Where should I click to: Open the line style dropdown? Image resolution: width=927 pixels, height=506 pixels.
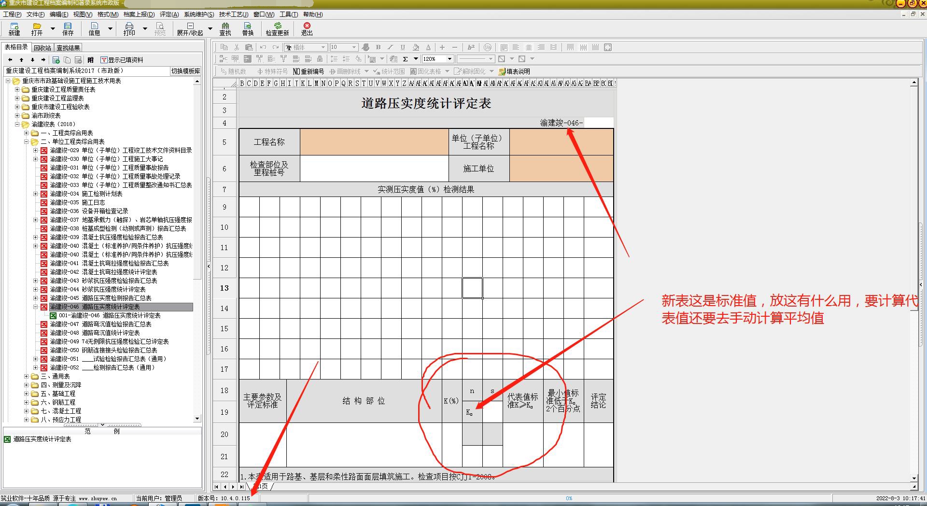pos(491,59)
